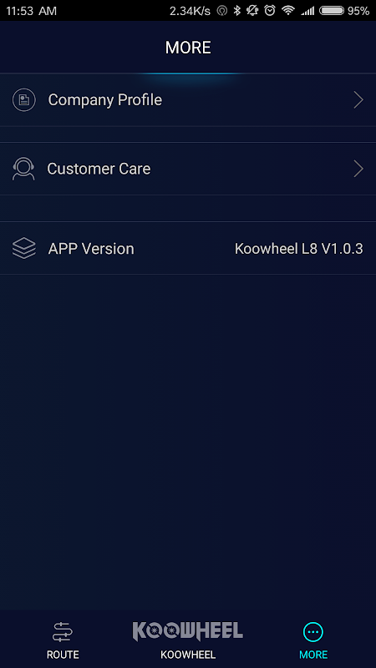376x668 pixels.
Task: Open the Company Profile entry
Action: pyautogui.click(x=188, y=100)
